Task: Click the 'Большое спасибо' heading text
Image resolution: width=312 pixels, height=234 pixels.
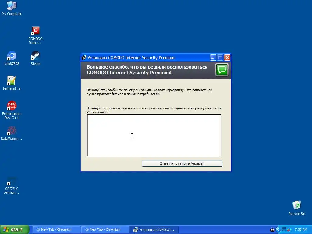Action: [x=147, y=70]
